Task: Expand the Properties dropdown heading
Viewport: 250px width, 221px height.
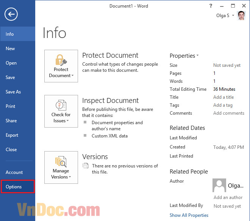Action: [184, 56]
